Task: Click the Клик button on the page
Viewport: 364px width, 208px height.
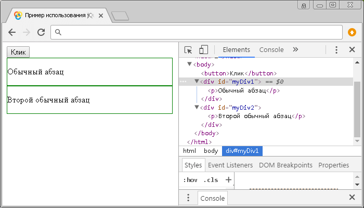Action: [18, 52]
